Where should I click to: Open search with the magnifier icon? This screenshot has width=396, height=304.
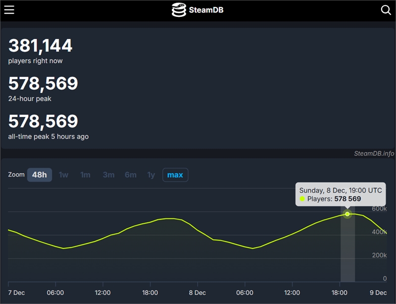tap(386, 10)
